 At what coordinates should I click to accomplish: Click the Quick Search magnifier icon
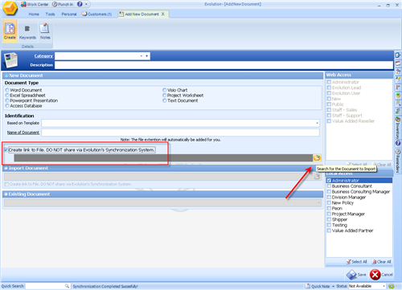click(x=67, y=286)
